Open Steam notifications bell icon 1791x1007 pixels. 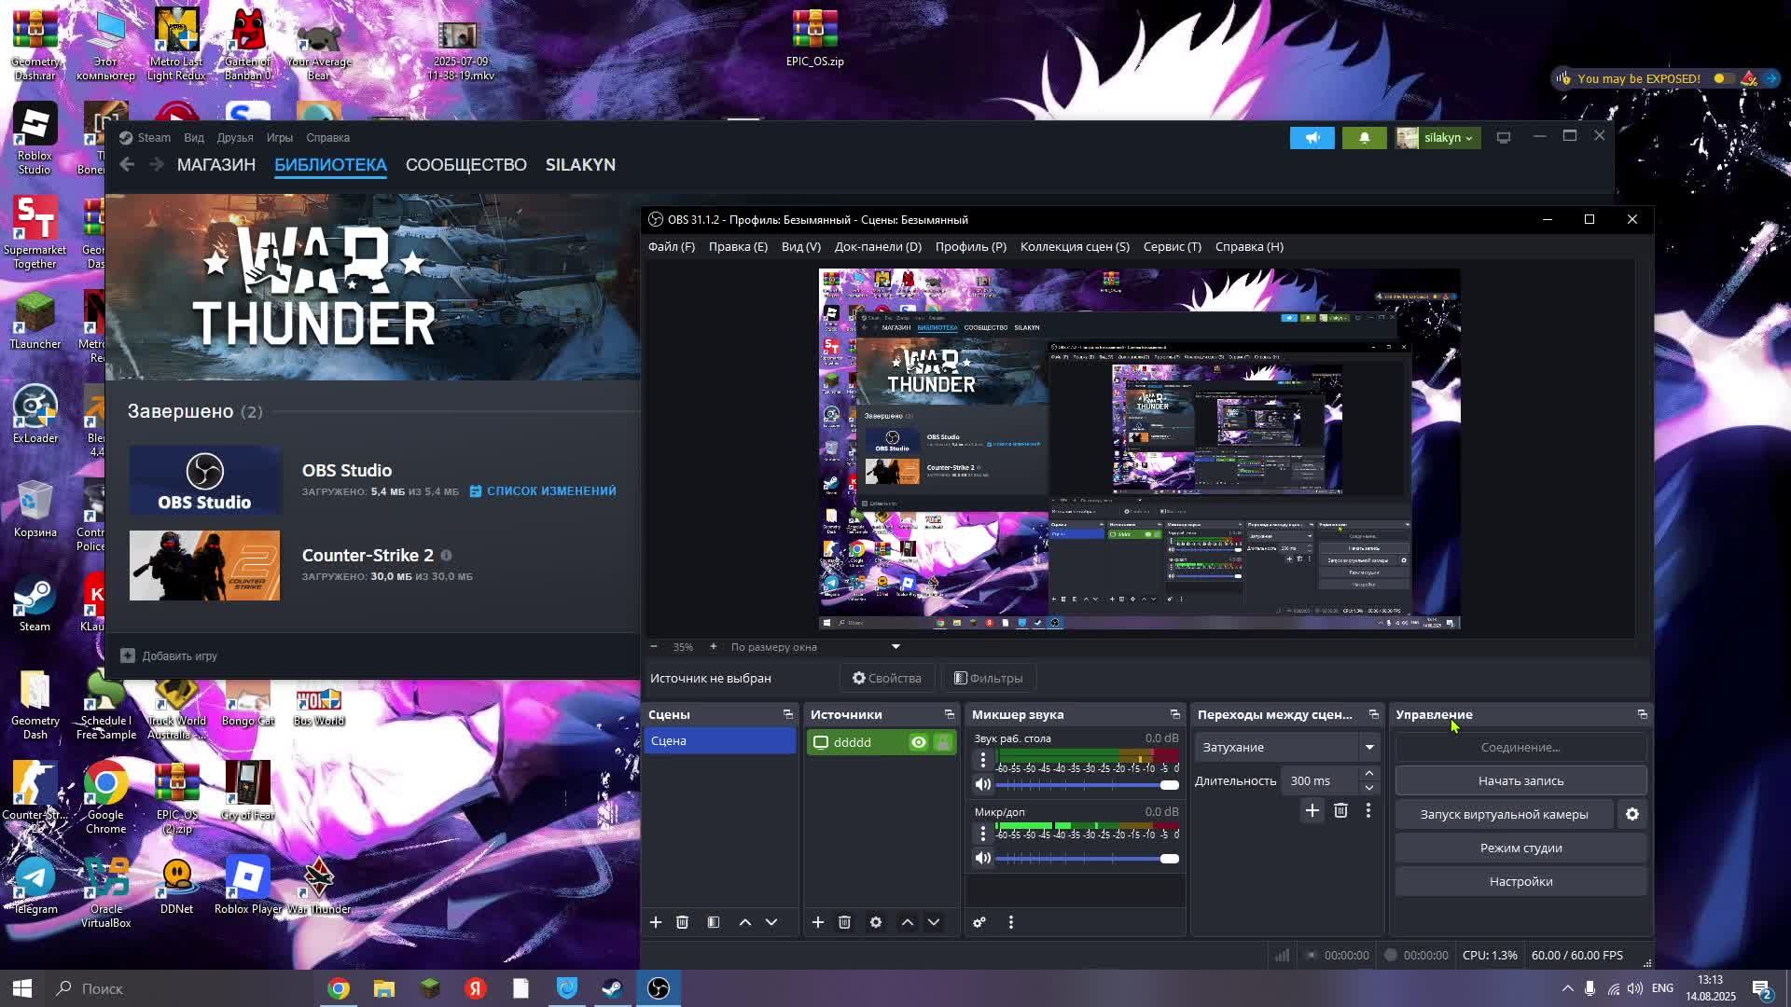pyautogui.click(x=1364, y=137)
